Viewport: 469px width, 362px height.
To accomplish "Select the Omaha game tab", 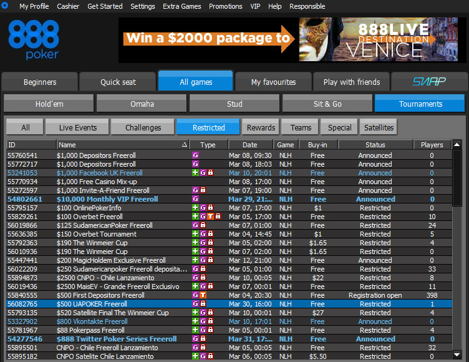I will [142, 104].
